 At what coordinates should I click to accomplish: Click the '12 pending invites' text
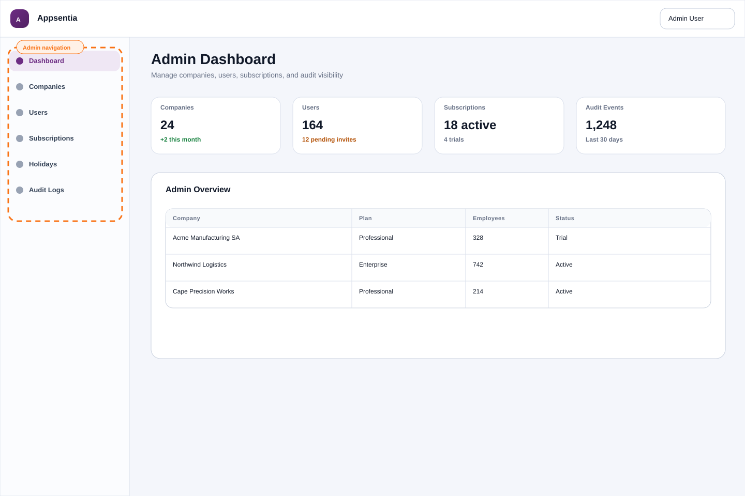[x=329, y=139]
